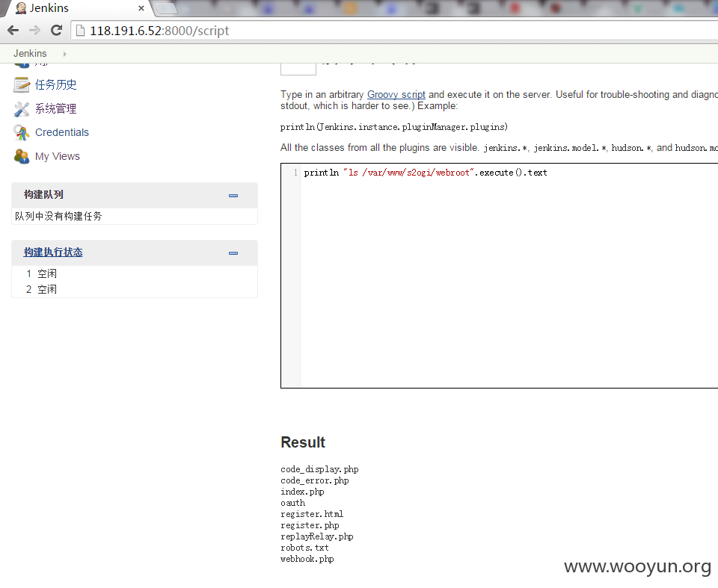Close the Jenkins browser tab
Image resolution: width=718 pixels, height=588 pixels.
coord(141,8)
